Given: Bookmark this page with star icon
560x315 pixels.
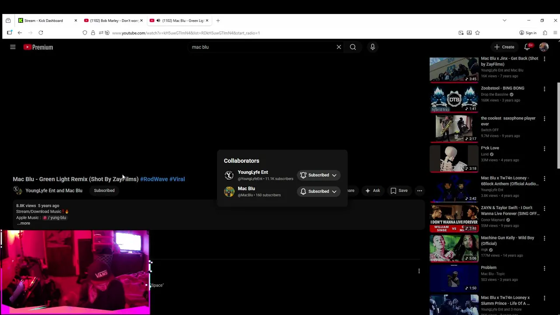Looking at the screenshot, I should click(x=477, y=33).
